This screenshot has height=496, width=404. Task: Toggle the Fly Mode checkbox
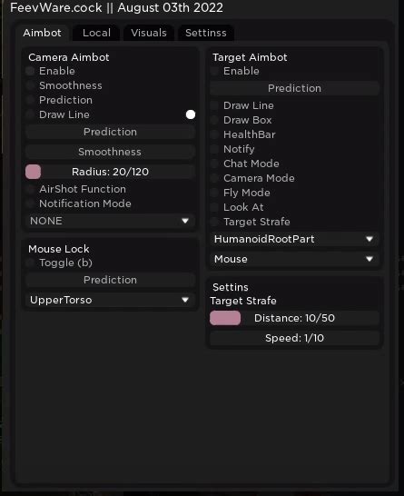(214, 193)
